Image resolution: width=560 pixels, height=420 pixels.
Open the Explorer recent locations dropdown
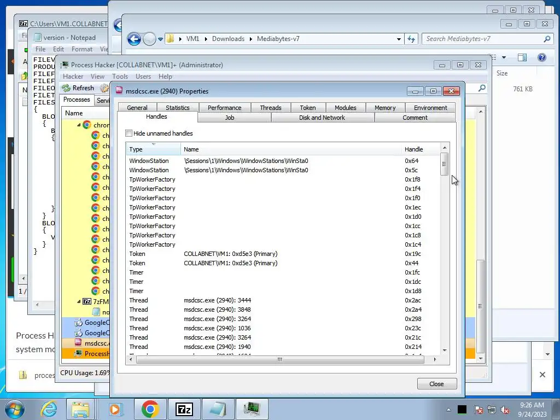point(160,39)
